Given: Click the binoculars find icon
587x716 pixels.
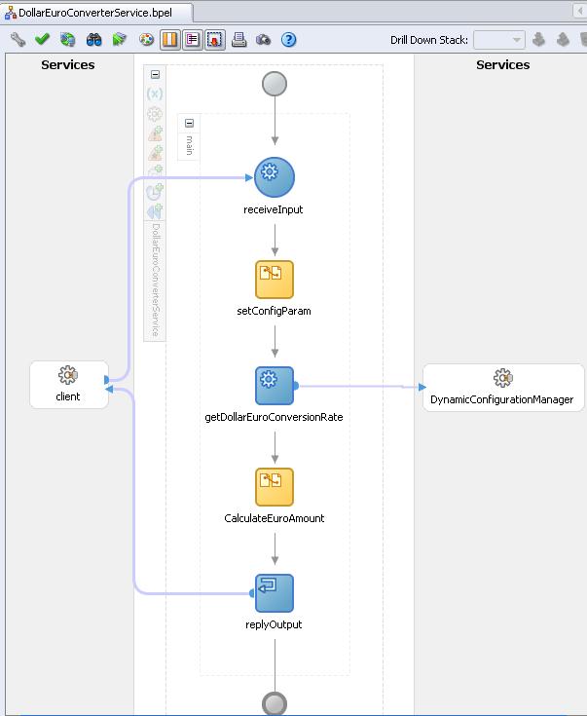Looking at the screenshot, I should 94,40.
